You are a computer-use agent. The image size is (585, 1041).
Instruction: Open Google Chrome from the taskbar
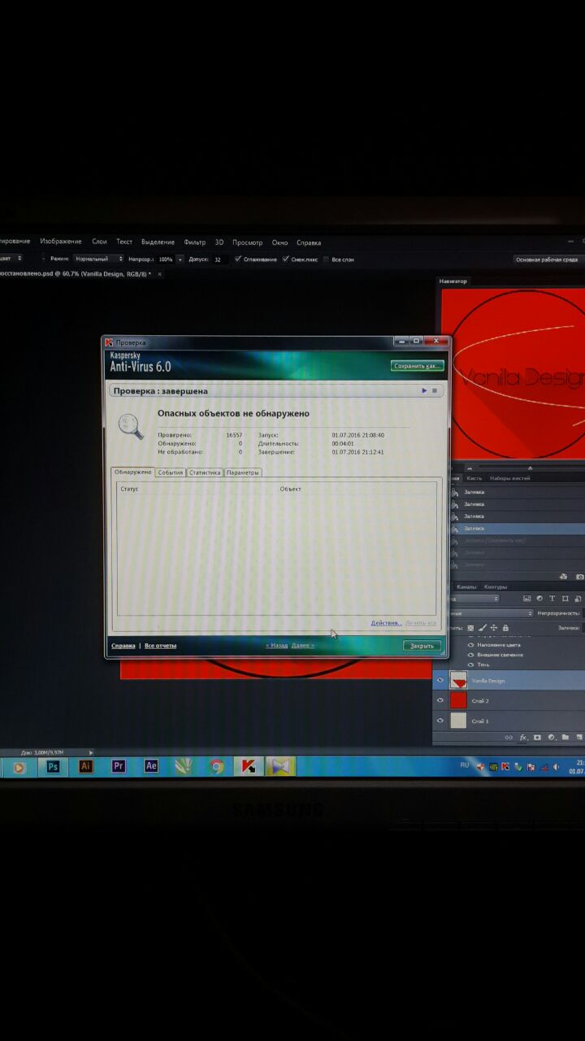[217, 766]
